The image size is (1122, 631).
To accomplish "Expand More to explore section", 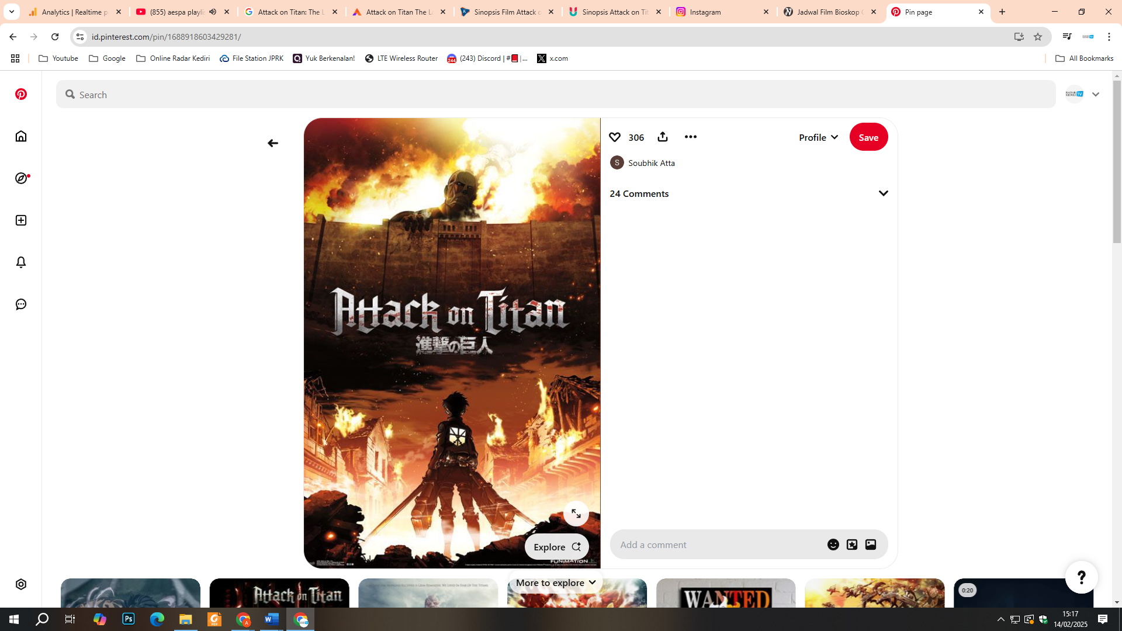I will (x=556, y=583).
